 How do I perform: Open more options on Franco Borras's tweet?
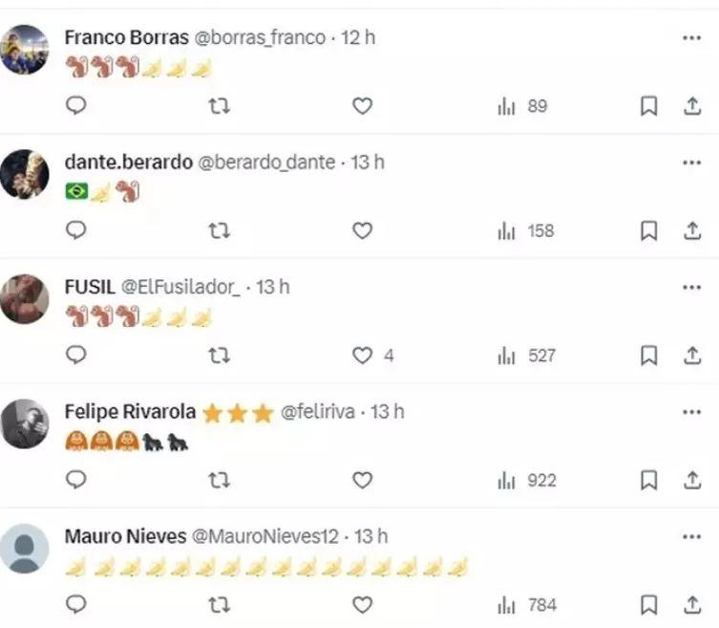click(x=692, y=38)
